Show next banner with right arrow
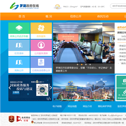Viewport: 126px width, 126px height. click(x=51, y=88)
